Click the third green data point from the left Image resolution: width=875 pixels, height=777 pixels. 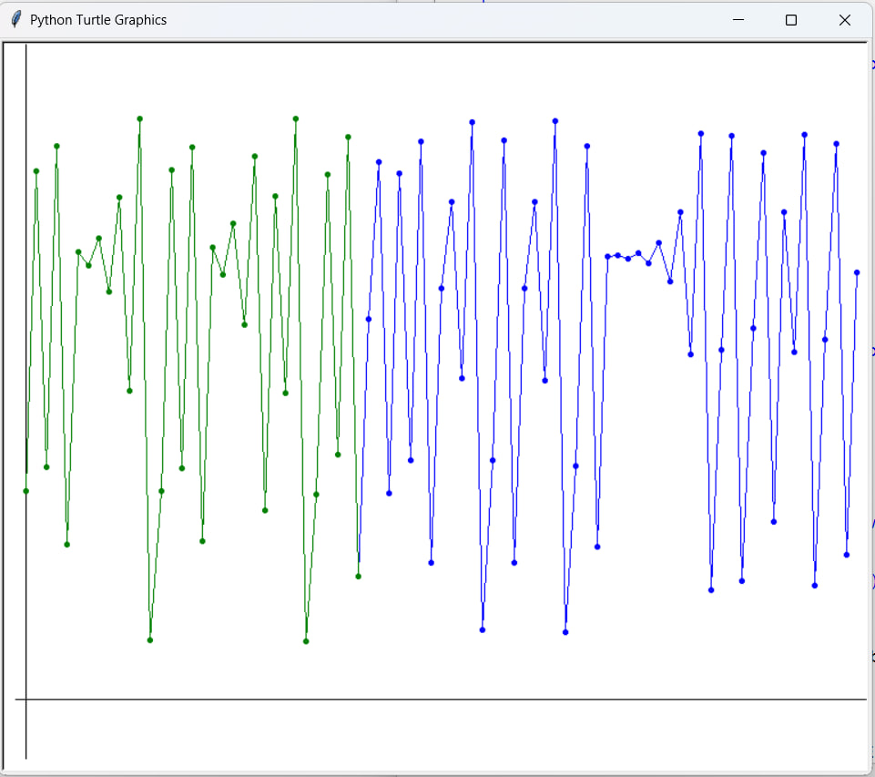46,467
